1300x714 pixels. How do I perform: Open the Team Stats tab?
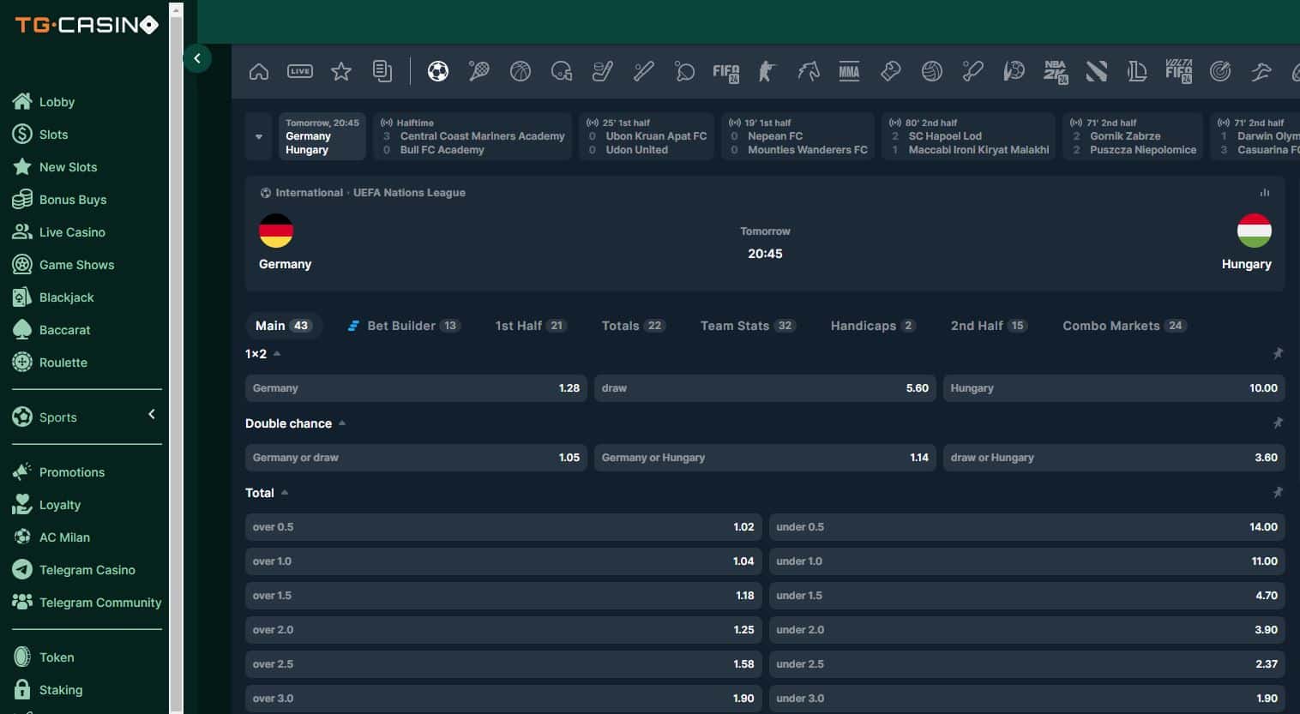tap(748, 326)
